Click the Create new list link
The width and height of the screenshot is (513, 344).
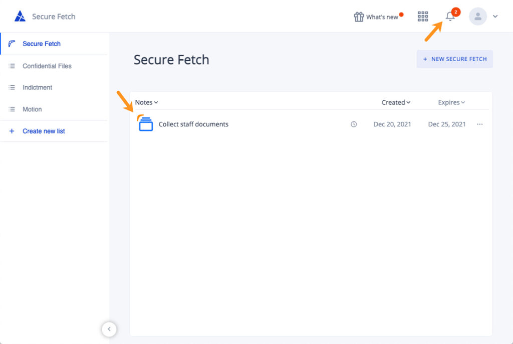(44, 131)
